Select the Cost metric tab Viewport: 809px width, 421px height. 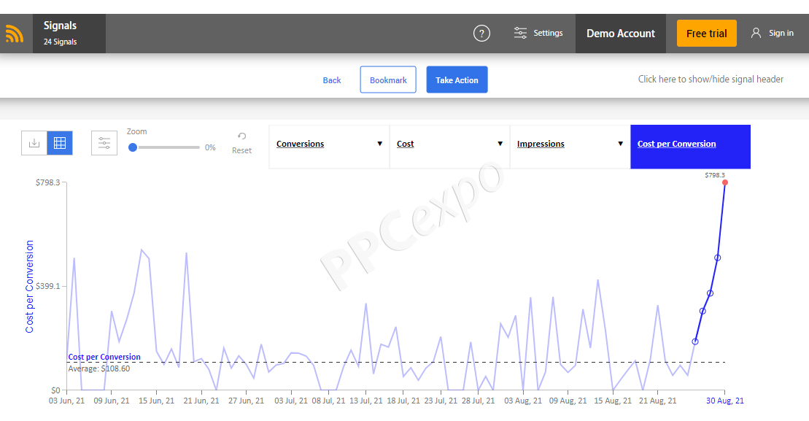click(450, 147)
